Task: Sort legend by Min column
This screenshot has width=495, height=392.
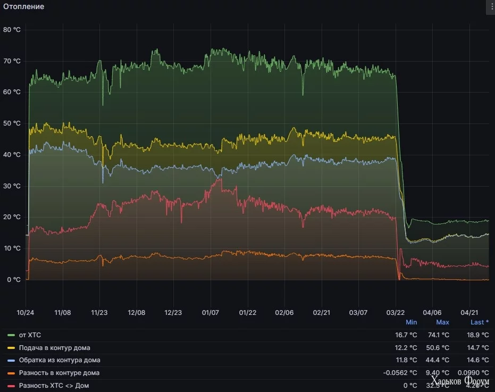Action: tap(412, 322)
